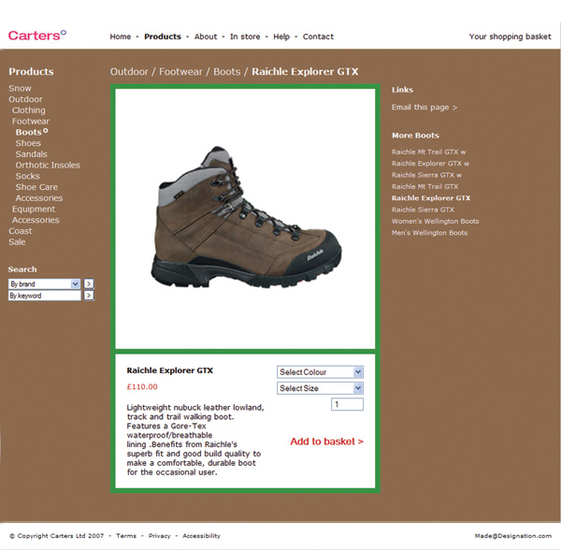Click Add to basket
The width and height of the screenshot is (561, 550).
(326, 441)
